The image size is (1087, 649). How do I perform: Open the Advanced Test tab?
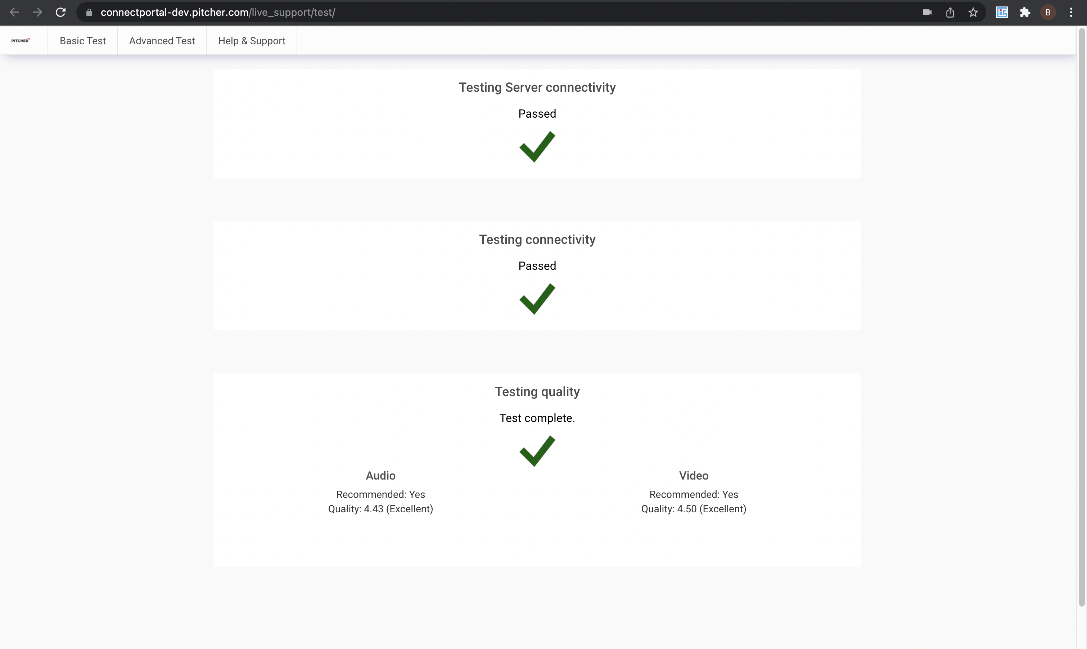pyautogui.click(x=162, y=41)
